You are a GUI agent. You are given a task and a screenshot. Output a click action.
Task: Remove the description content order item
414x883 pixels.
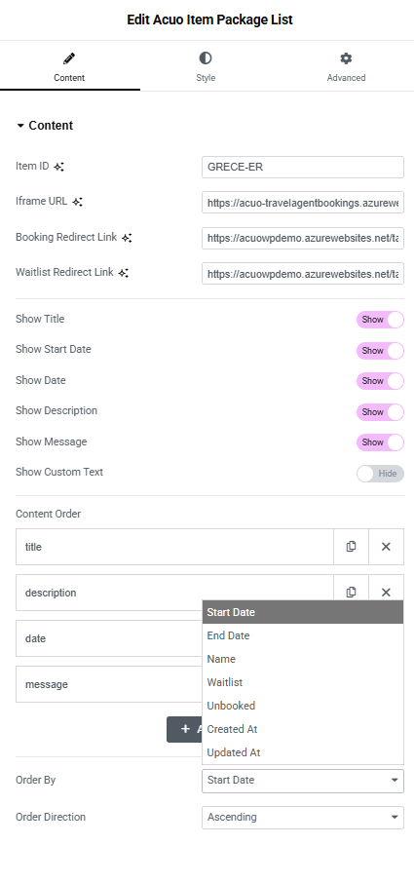tap(386, 592)
